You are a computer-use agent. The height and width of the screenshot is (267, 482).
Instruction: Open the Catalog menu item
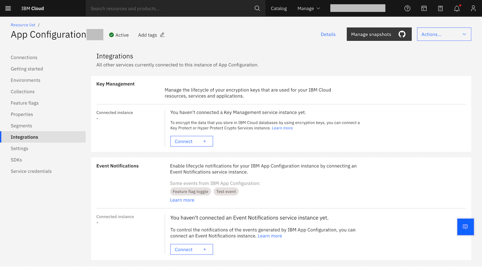tap(279, 8)
